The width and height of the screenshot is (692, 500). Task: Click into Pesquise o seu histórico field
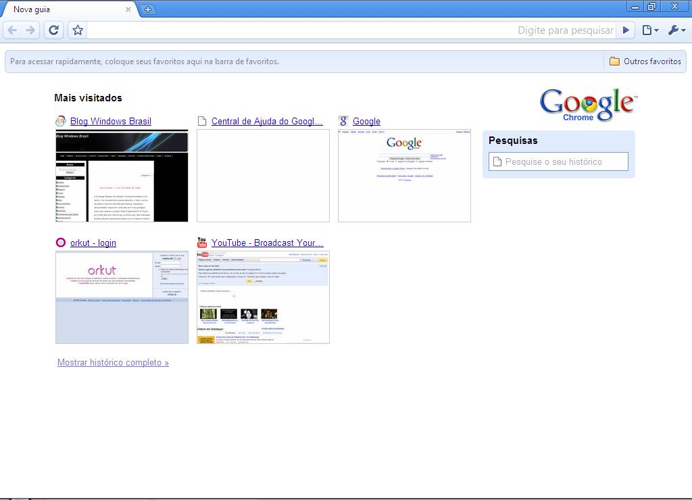coord(558,161)
